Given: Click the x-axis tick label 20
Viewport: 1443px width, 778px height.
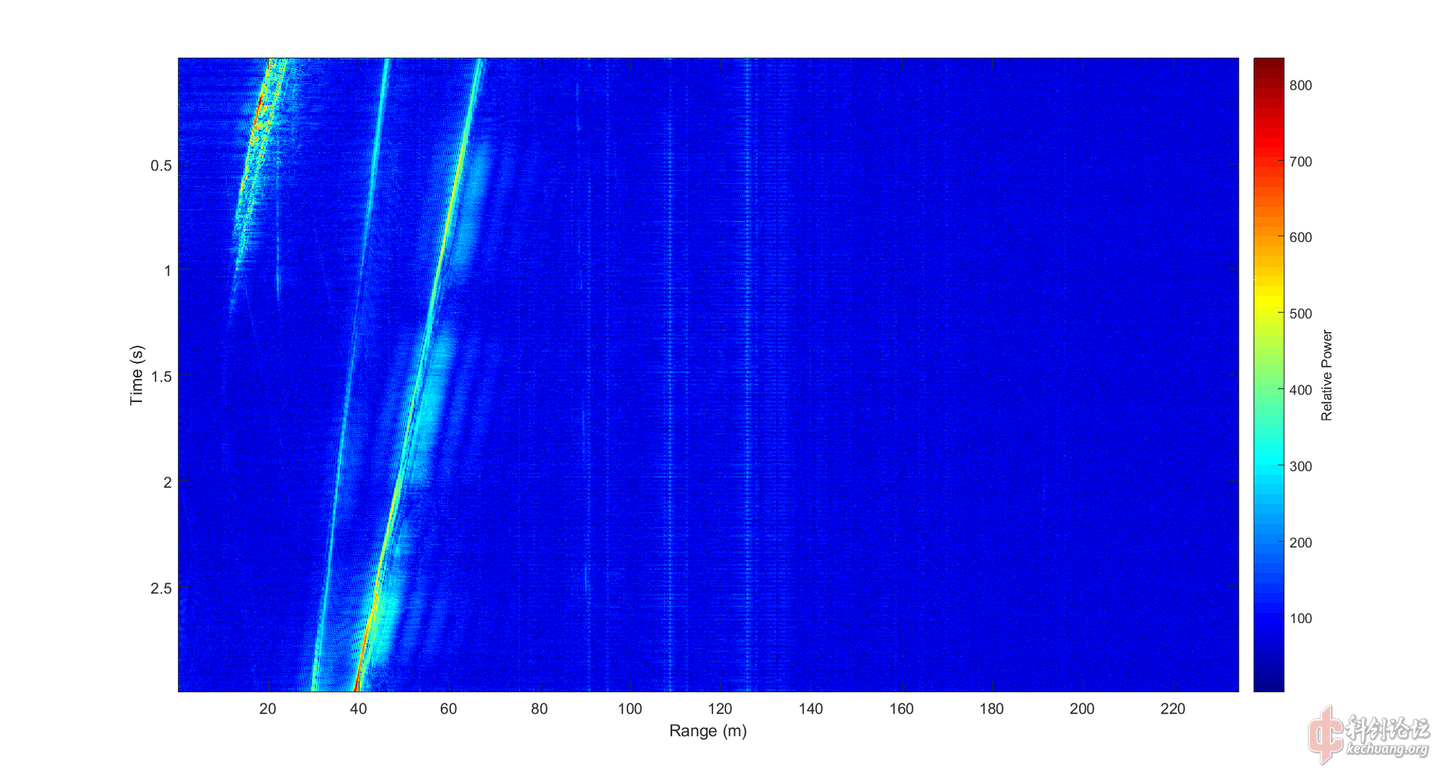Looking at the screenshot, I should (268, 709).
